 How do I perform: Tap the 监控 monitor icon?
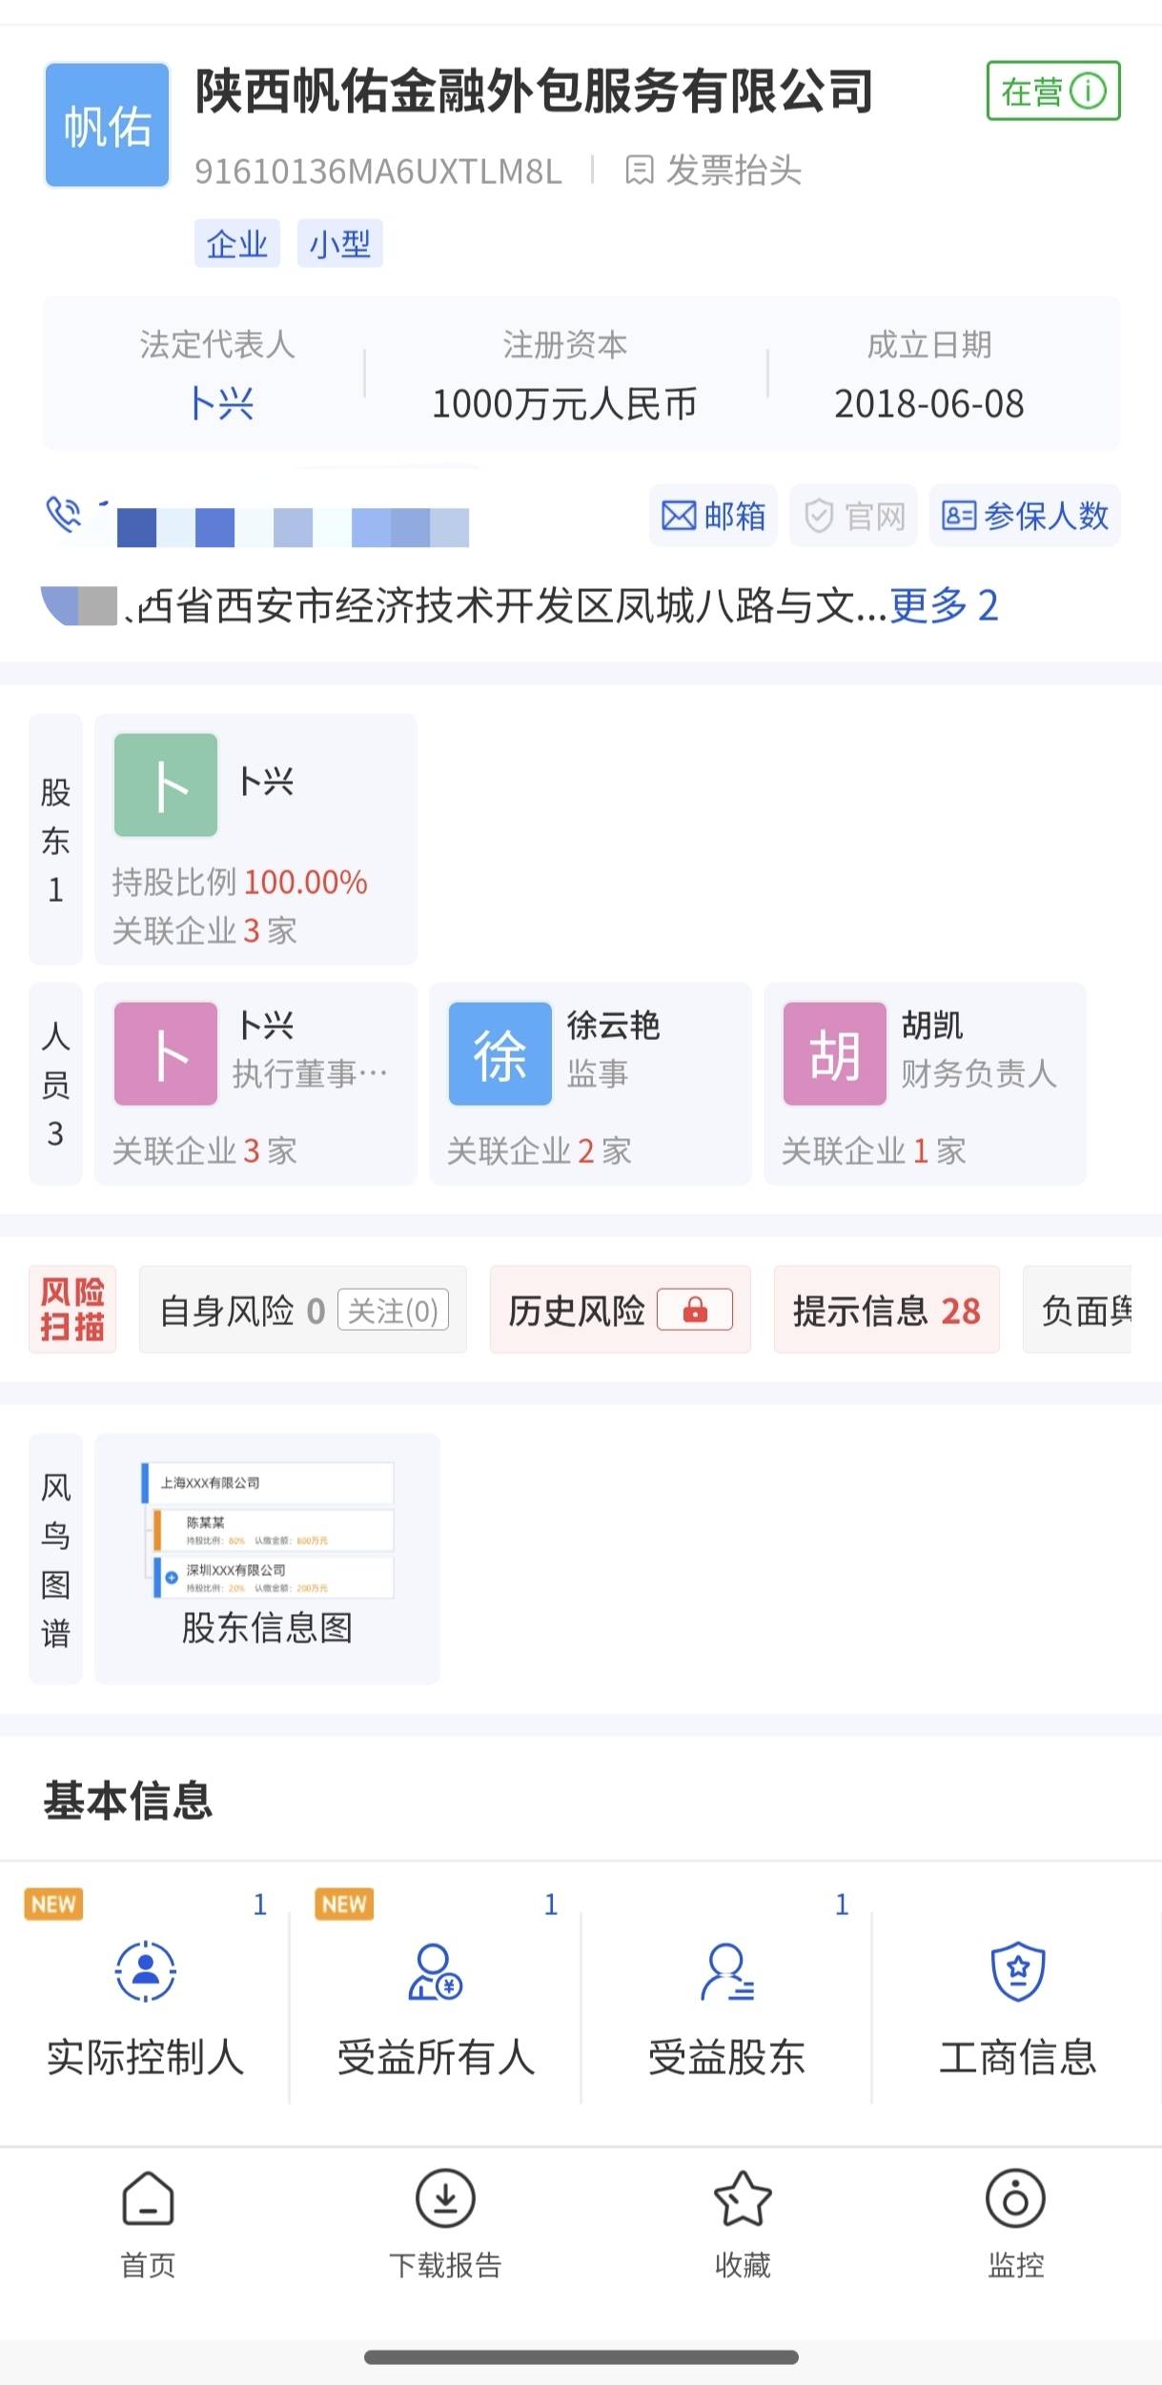click(1015, 2199)
